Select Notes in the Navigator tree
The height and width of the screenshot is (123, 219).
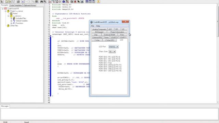[15, 14]
